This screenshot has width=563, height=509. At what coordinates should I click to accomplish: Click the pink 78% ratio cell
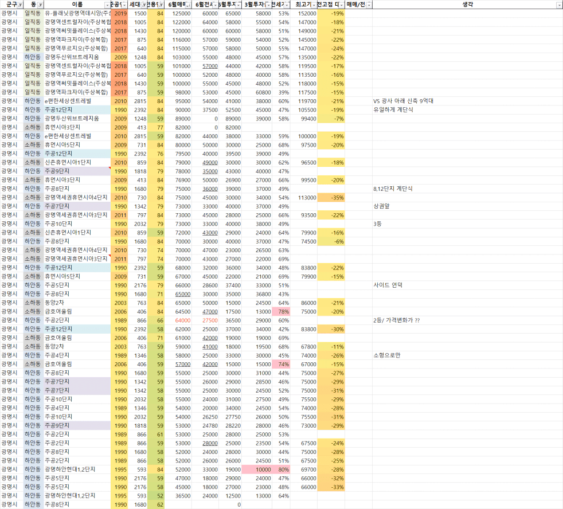[x=281, y=312]
